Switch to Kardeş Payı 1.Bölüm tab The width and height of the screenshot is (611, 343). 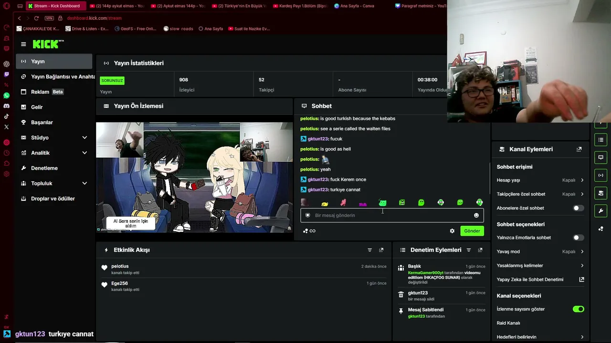pos(301,6)
